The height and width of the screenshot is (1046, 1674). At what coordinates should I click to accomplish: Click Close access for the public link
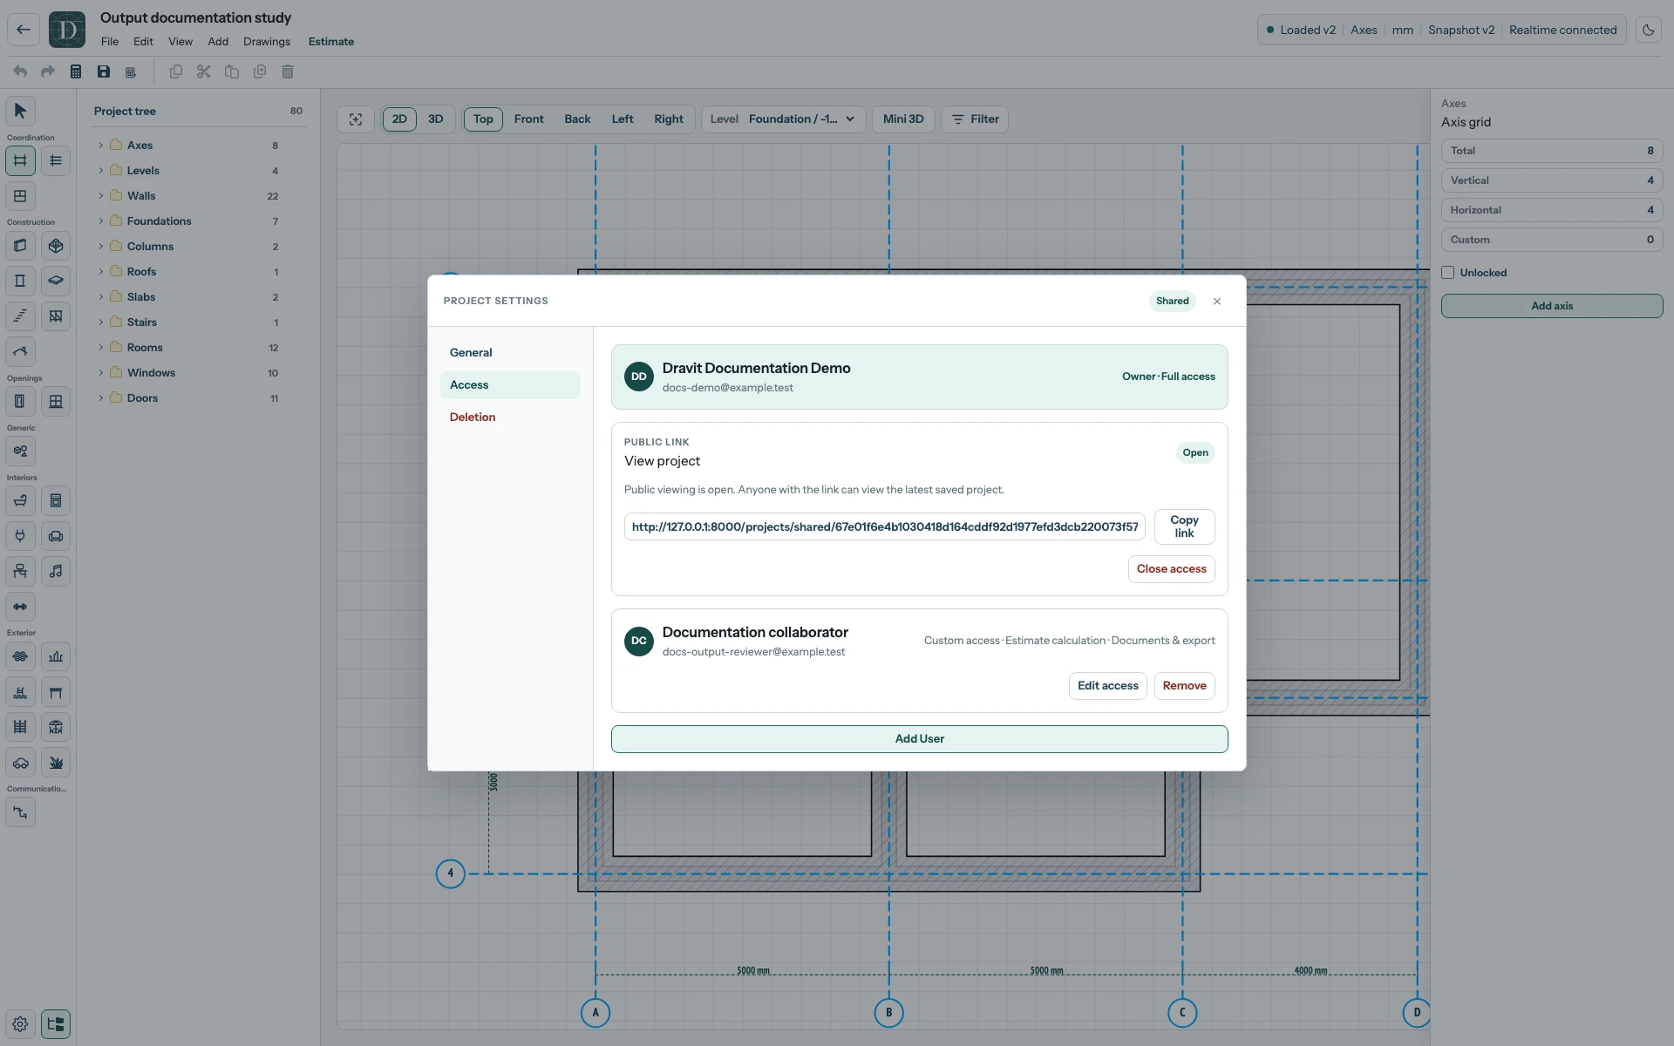[1171, 569]
